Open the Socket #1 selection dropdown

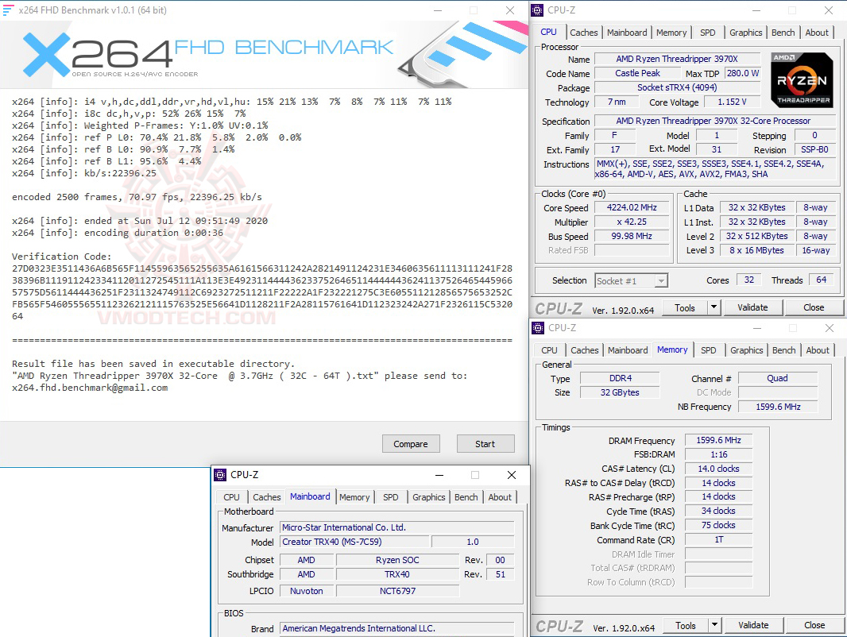[660, 280]
